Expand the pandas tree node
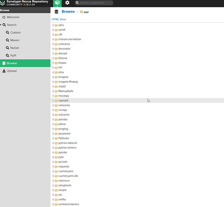This screenshot has height=207, width=224. pos(53,120)
